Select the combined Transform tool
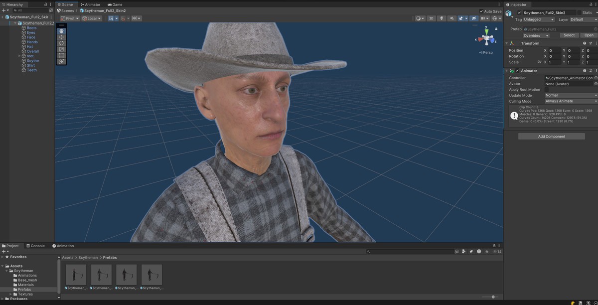The width and height of the screenshot is (598, 305). pyautogui.click(x=61, y=61)
